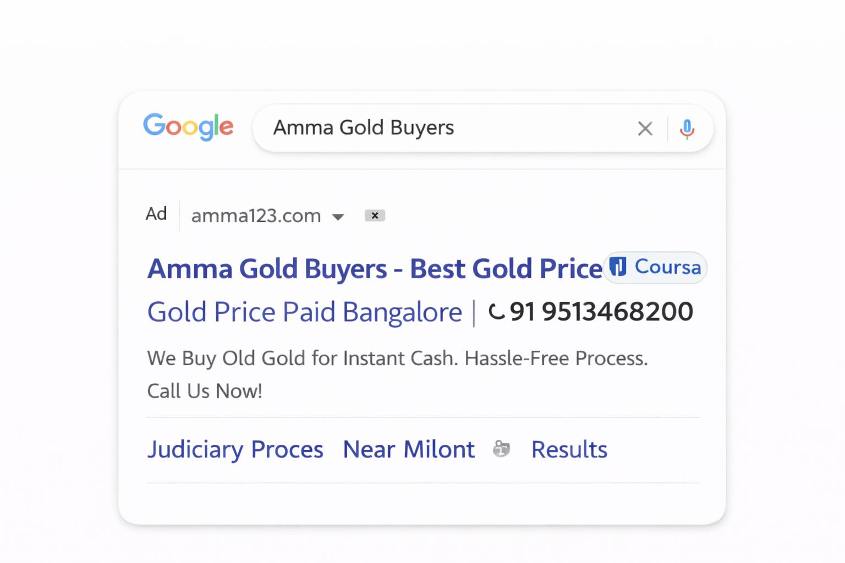
Task: Open the Results sitelink
Action: 569,449
